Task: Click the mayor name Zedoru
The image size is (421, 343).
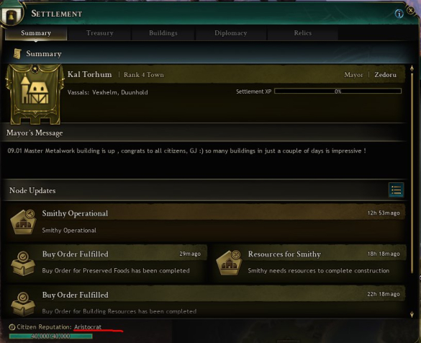Action: coord(385,75)
